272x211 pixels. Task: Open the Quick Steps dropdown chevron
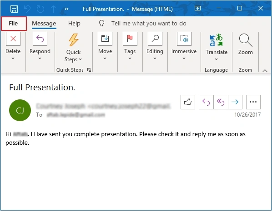pos(80,59)
